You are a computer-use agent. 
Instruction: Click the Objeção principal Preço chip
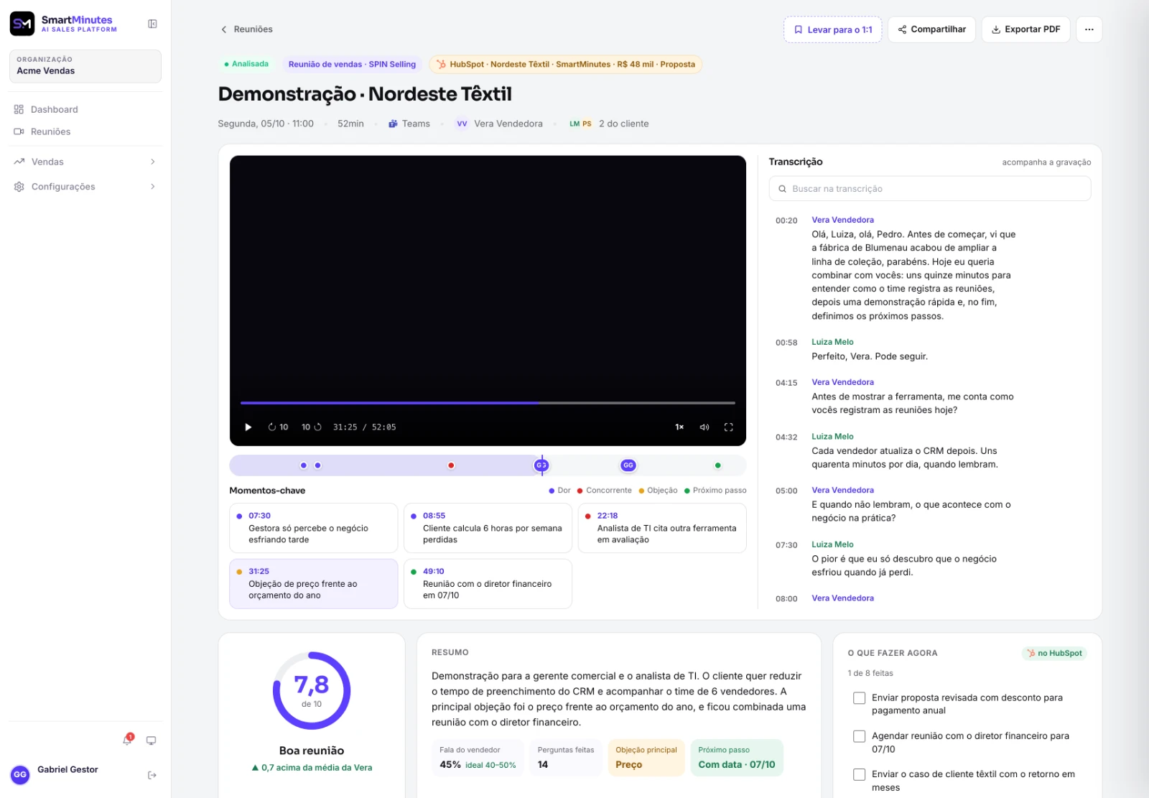coord(646,758)
